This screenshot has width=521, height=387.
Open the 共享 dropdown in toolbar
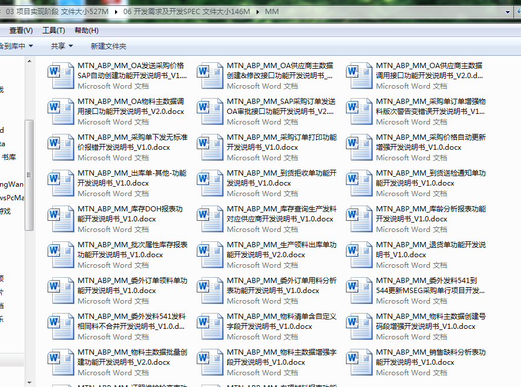62,46
